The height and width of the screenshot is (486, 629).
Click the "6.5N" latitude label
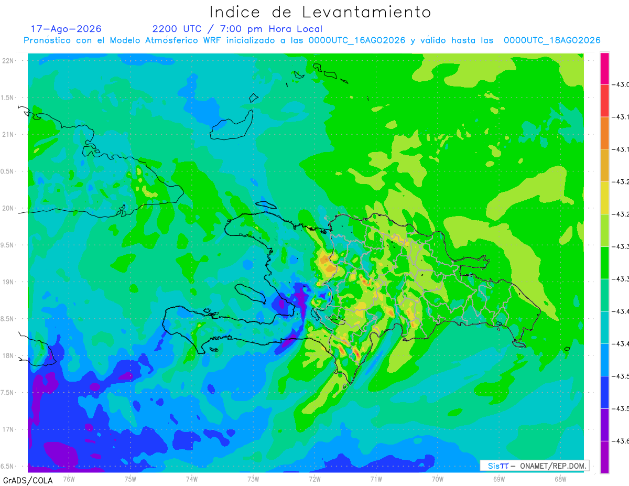(x=8, y=466)
